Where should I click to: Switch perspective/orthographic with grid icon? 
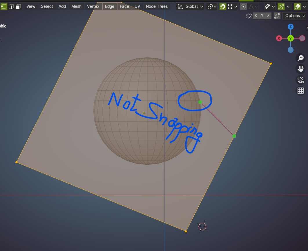pos(300,90)
